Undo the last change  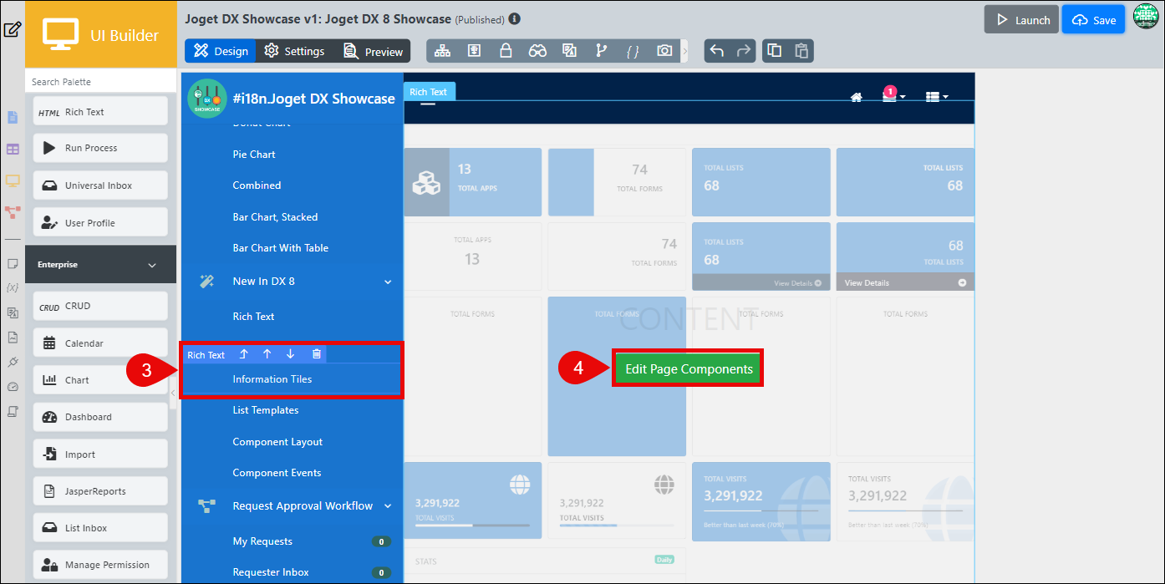click(x=716, y=51)
